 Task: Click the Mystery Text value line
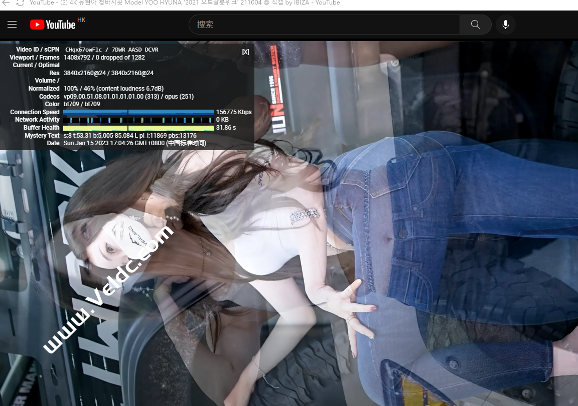coord(130,136)
